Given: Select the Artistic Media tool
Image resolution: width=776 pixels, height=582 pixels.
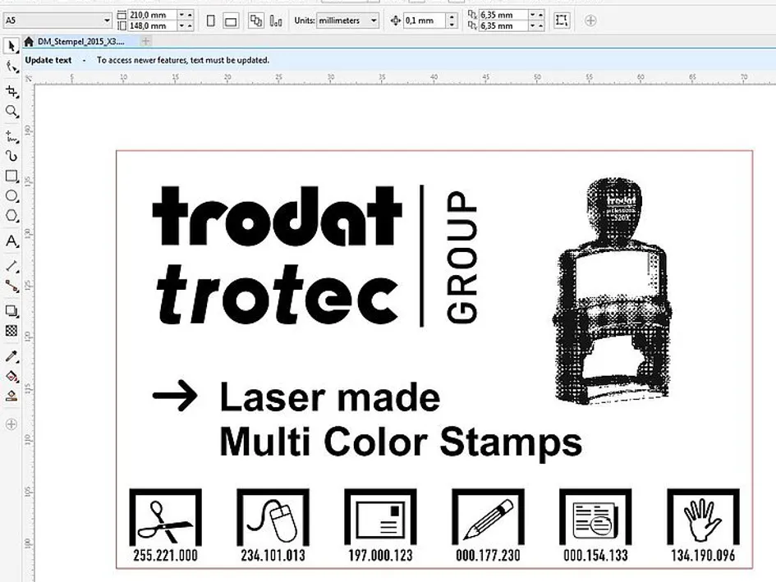Looking at the screenshot, I should [x=11, y=156].
